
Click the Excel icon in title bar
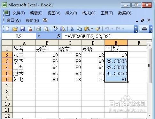[x=4, y=5]
